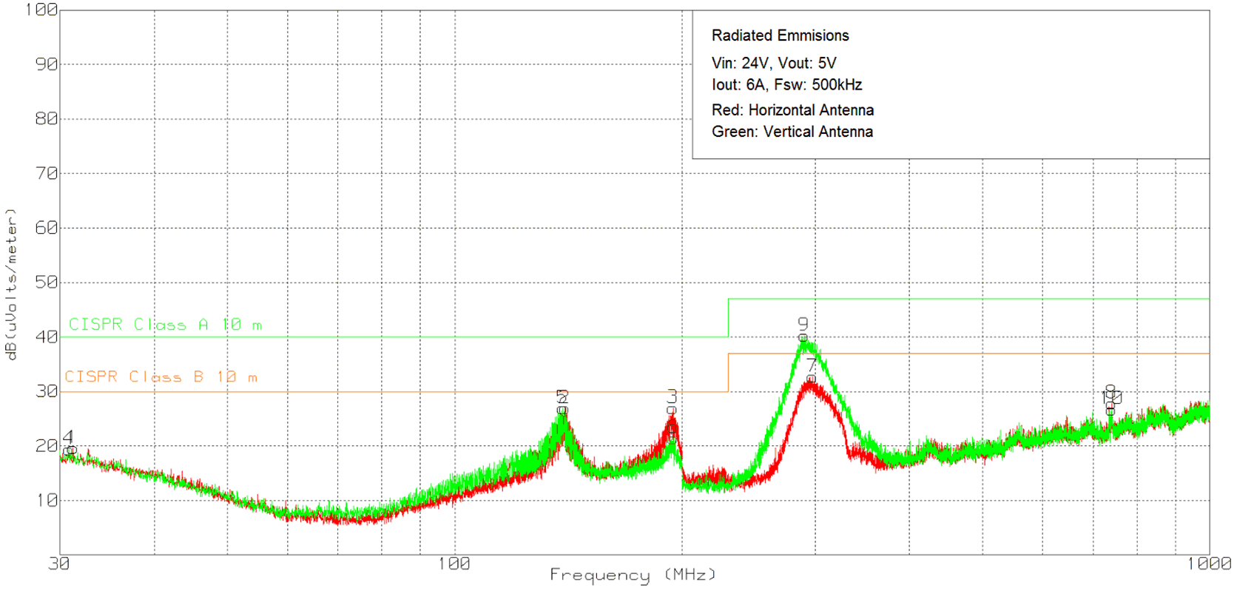Click the y-axis value 50
This screenshot has width=1237, height=591.
tap(46, 282)
